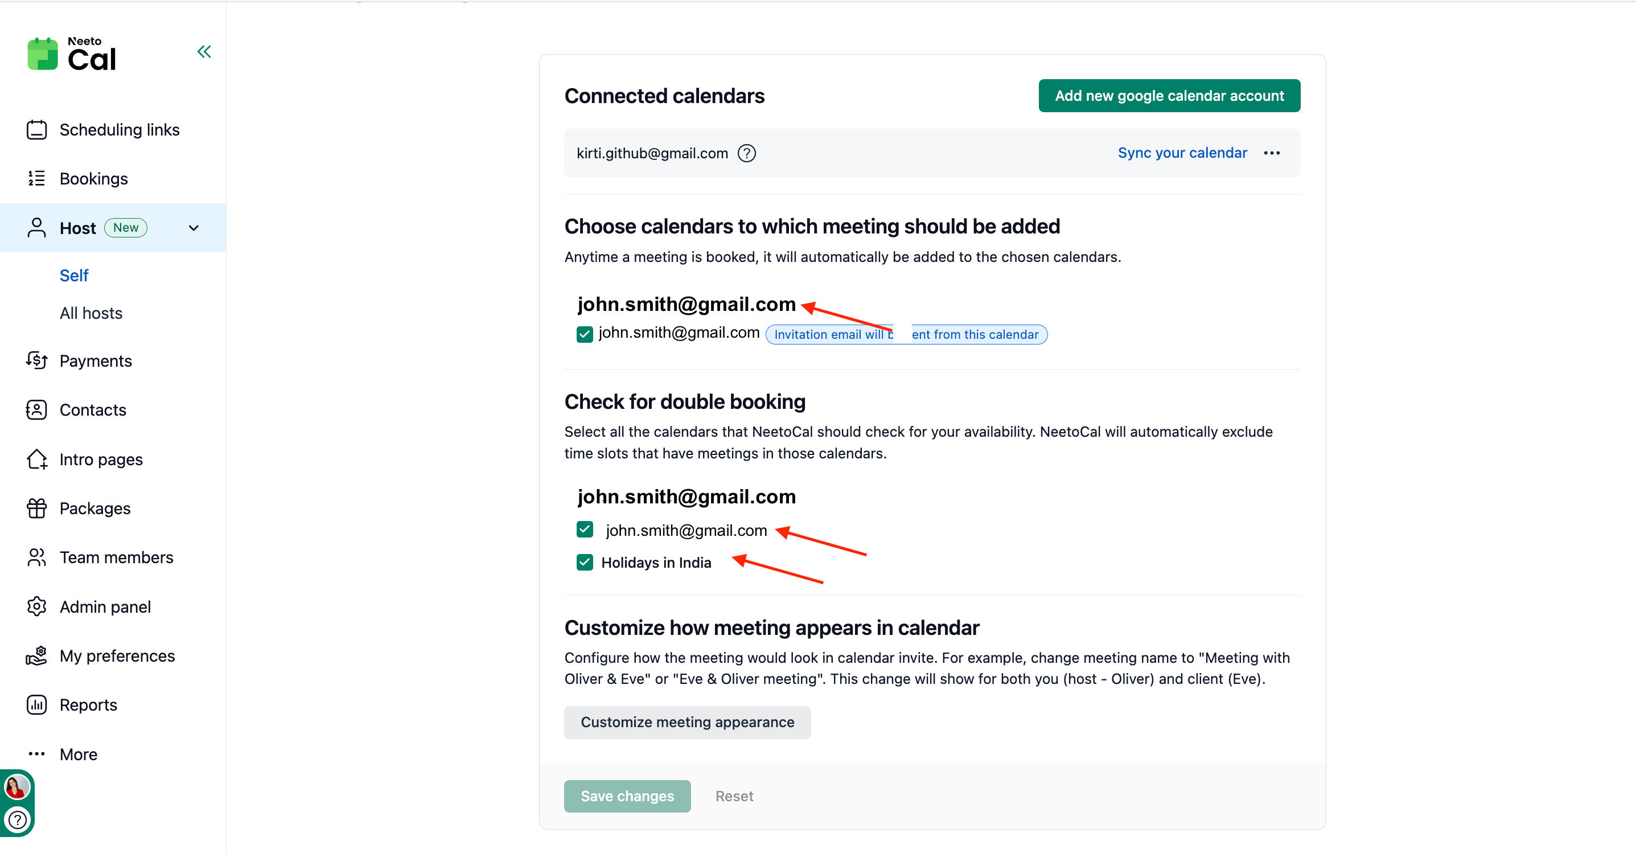This screenshot has height=853, width=1636.
Task: Click Add new google calendar account
Action: pos(1169,96)
